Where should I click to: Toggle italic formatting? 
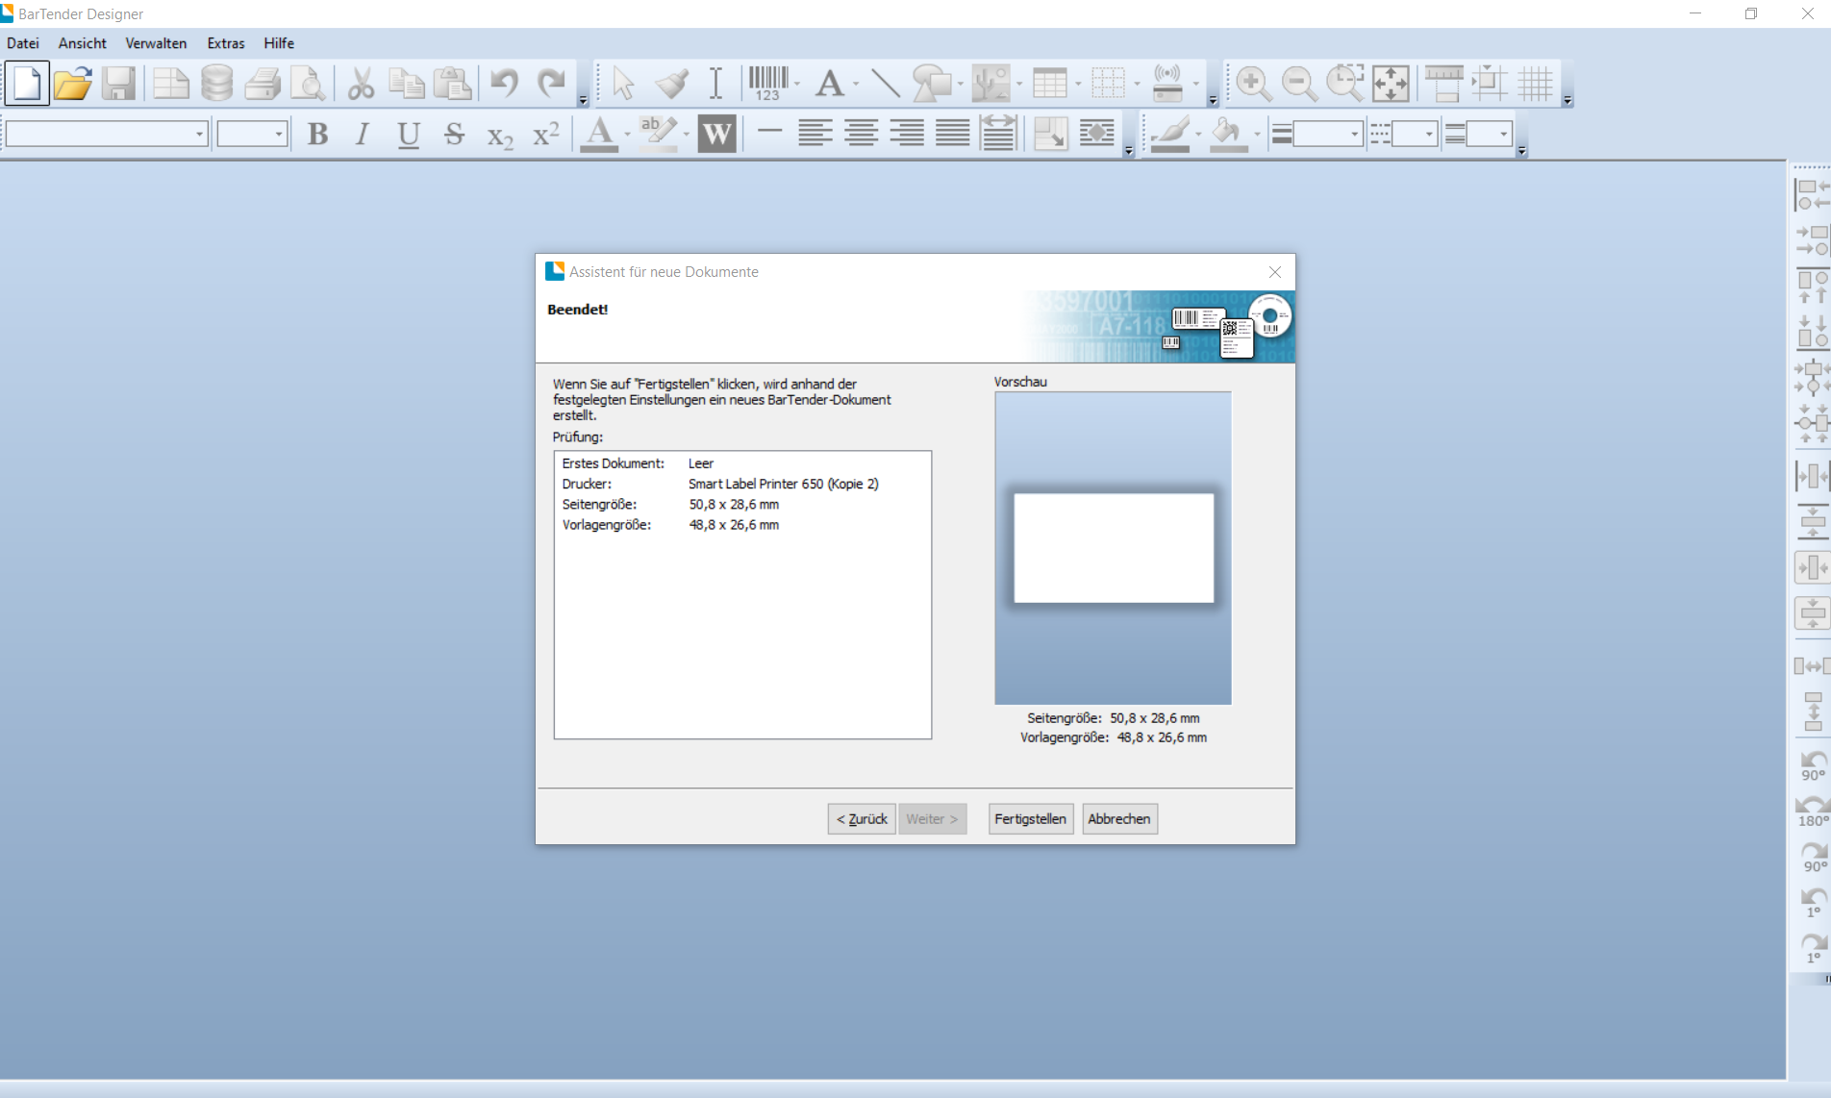[x=363, y=135]
